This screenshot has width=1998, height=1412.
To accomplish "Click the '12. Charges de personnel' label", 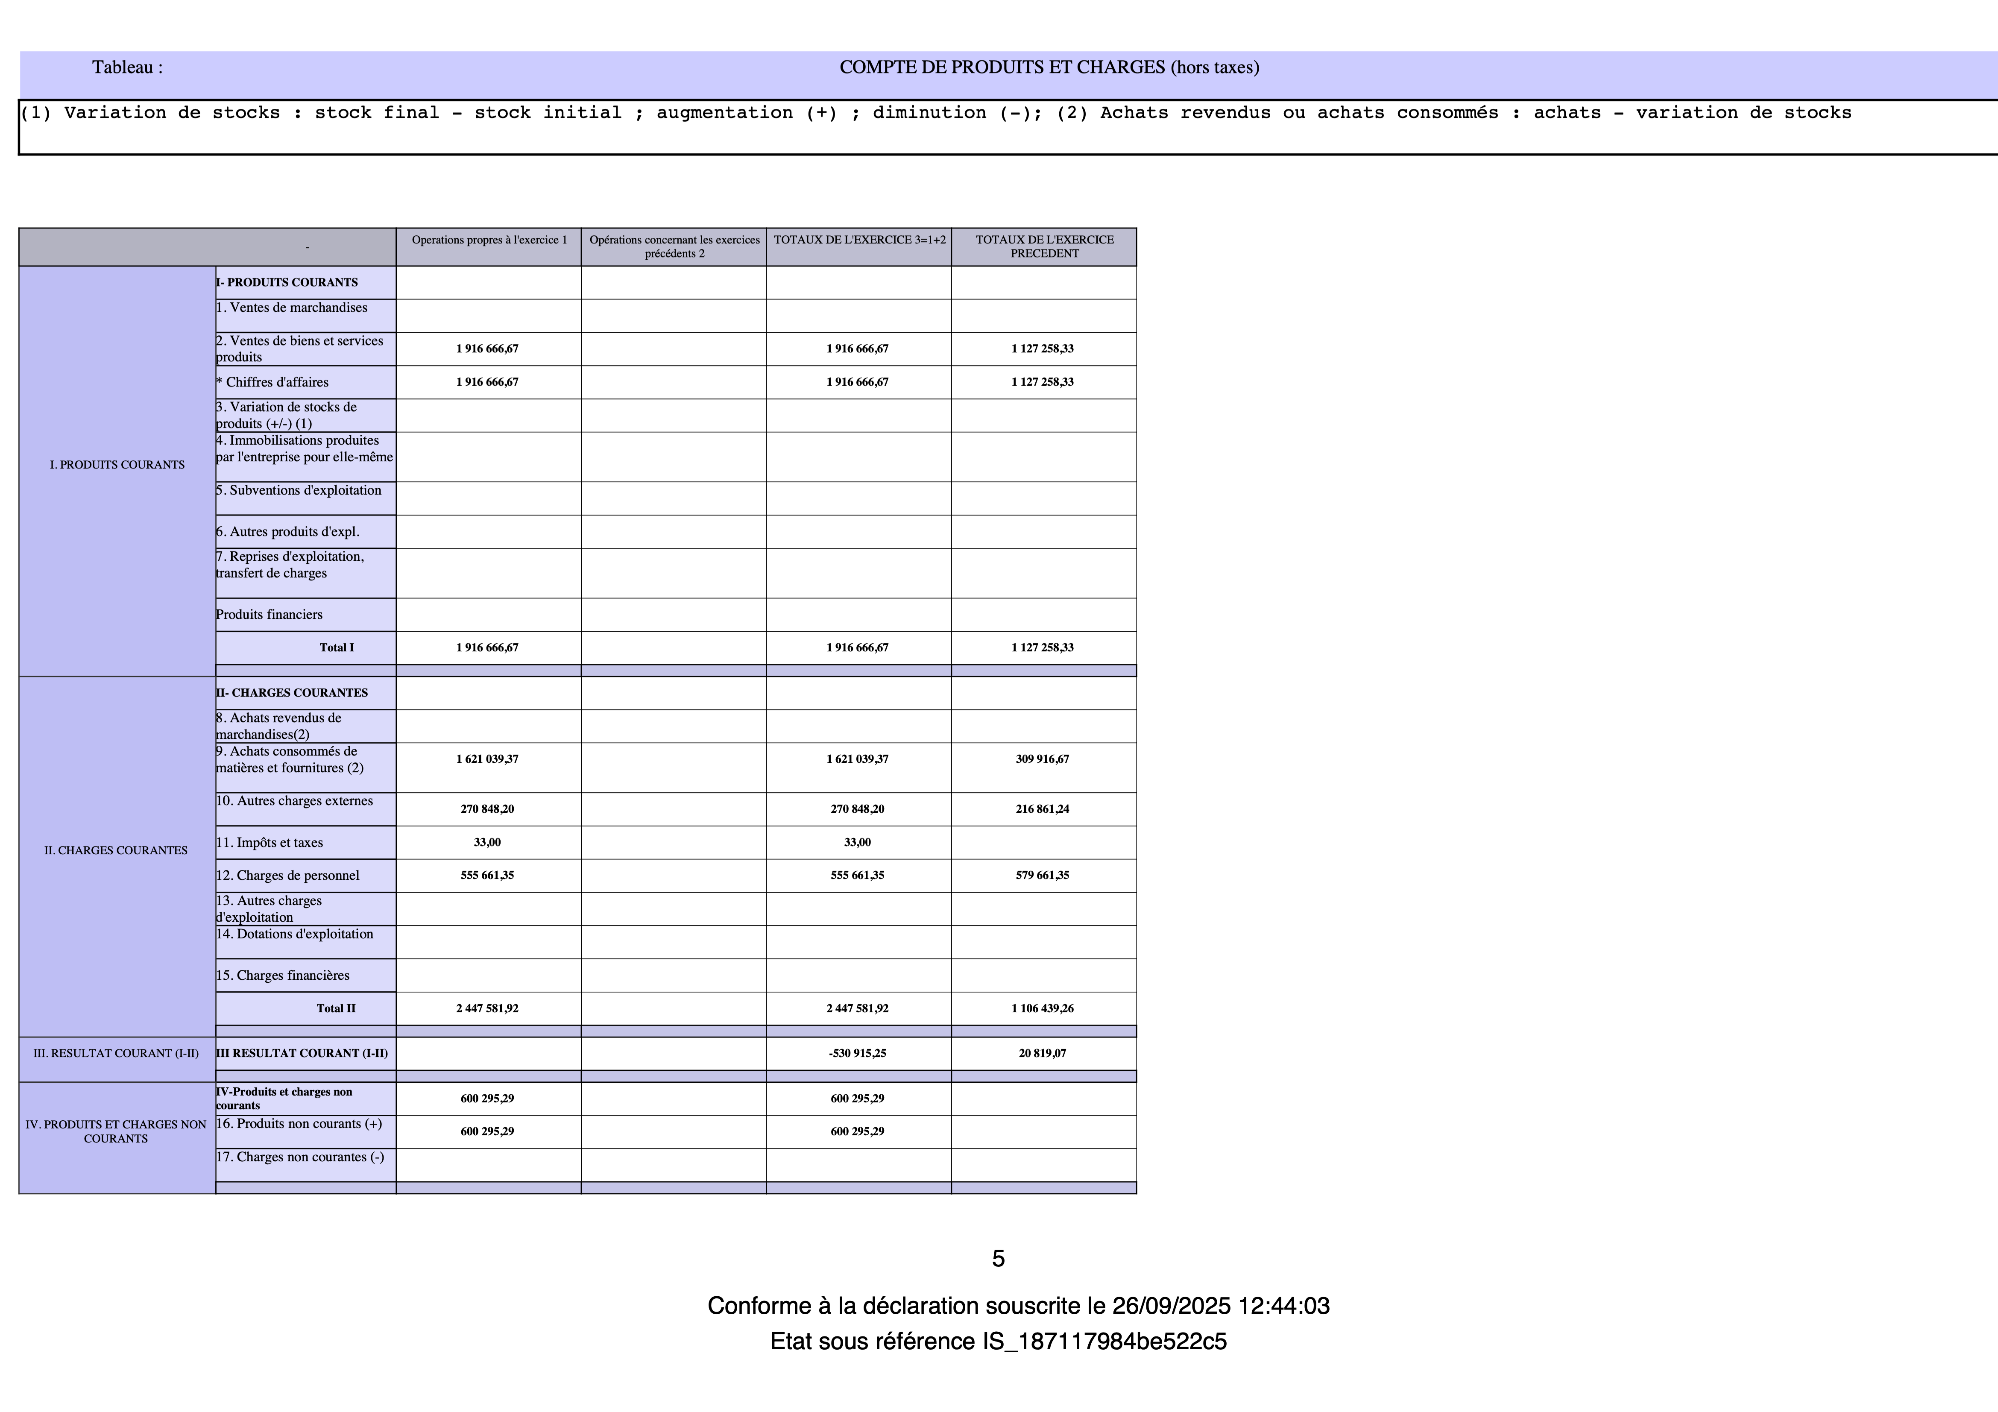I will [x=288, y=875].
